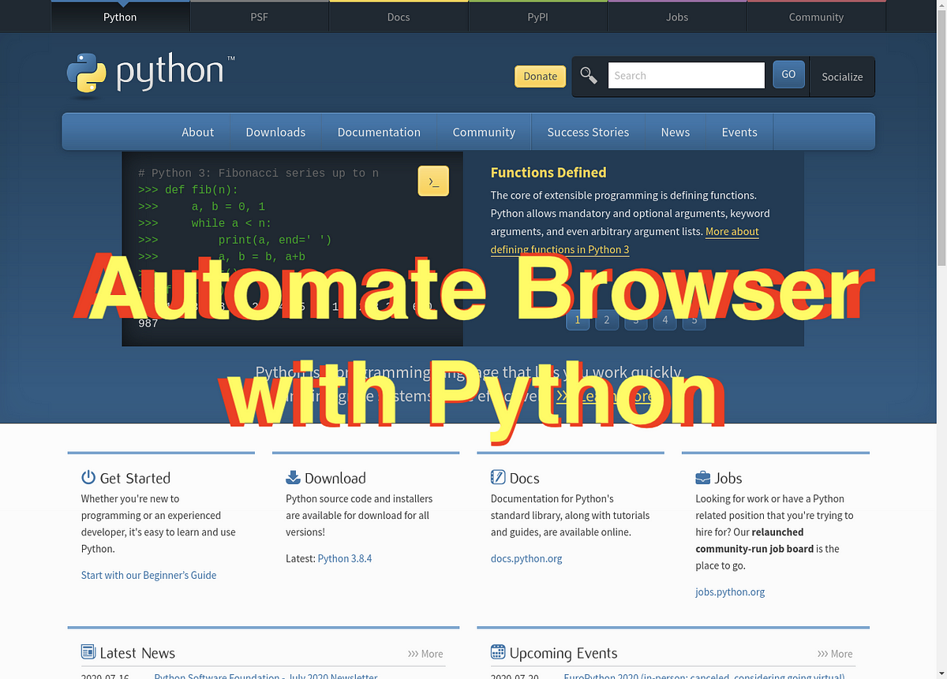Click the Jobs briefcase icon
The image size is (947, 679).
[702, 477]
